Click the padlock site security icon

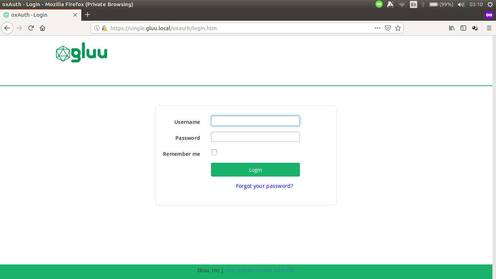click(104, 28)
